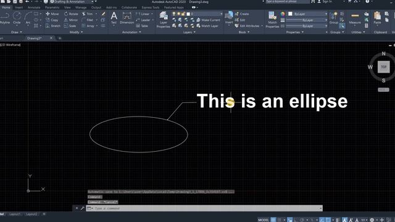Switch to the Layout1 tab
Image resolution: width=395 pixels, height=222 pixels.
coord(15,214)
